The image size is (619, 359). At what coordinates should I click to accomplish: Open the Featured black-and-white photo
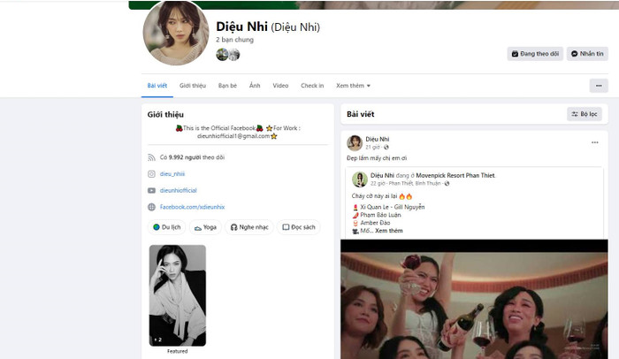[x=178, y=295]
